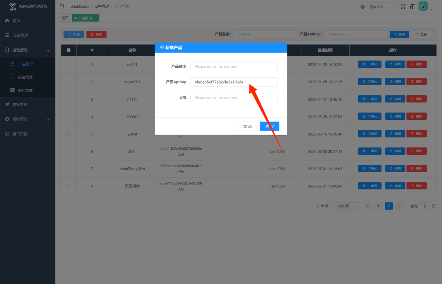Click the fullscreen toggle icon
Viewport: 442px width, 284px height.
point(403,7)
